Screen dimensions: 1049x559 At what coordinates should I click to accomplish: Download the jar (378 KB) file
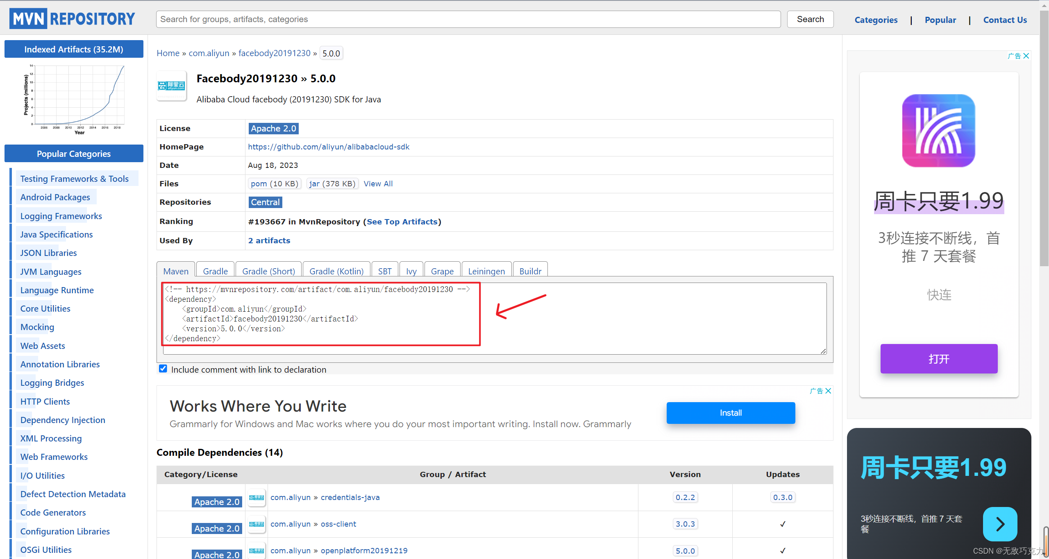pyautogui.click(x=332, y=183)
